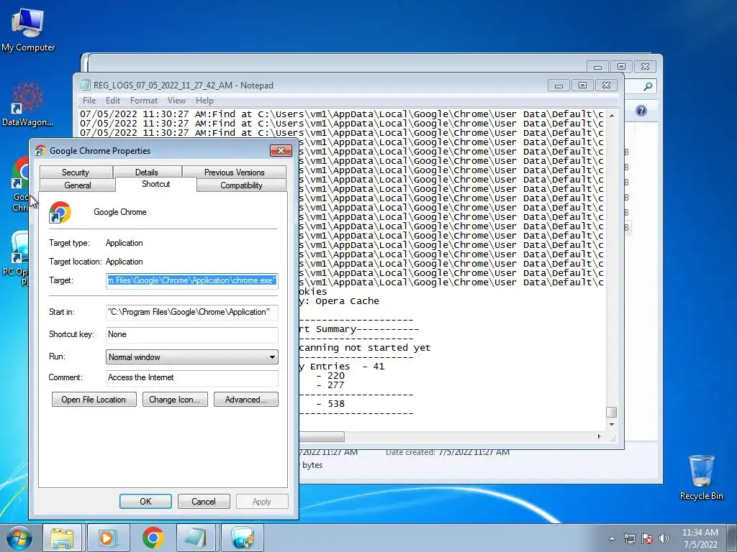Click the '- 220' line in Notepad
This screenshot has width=737, height=552.
[x=330, y=376]
